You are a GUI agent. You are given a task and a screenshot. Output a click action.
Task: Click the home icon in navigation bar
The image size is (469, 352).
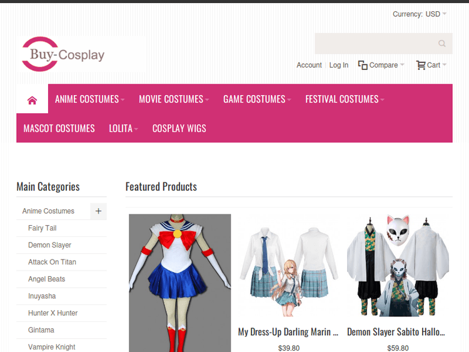pyautogui.click(x=33, y=100)
